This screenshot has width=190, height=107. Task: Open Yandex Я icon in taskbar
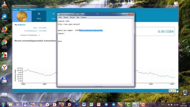[x=55, y=105]
